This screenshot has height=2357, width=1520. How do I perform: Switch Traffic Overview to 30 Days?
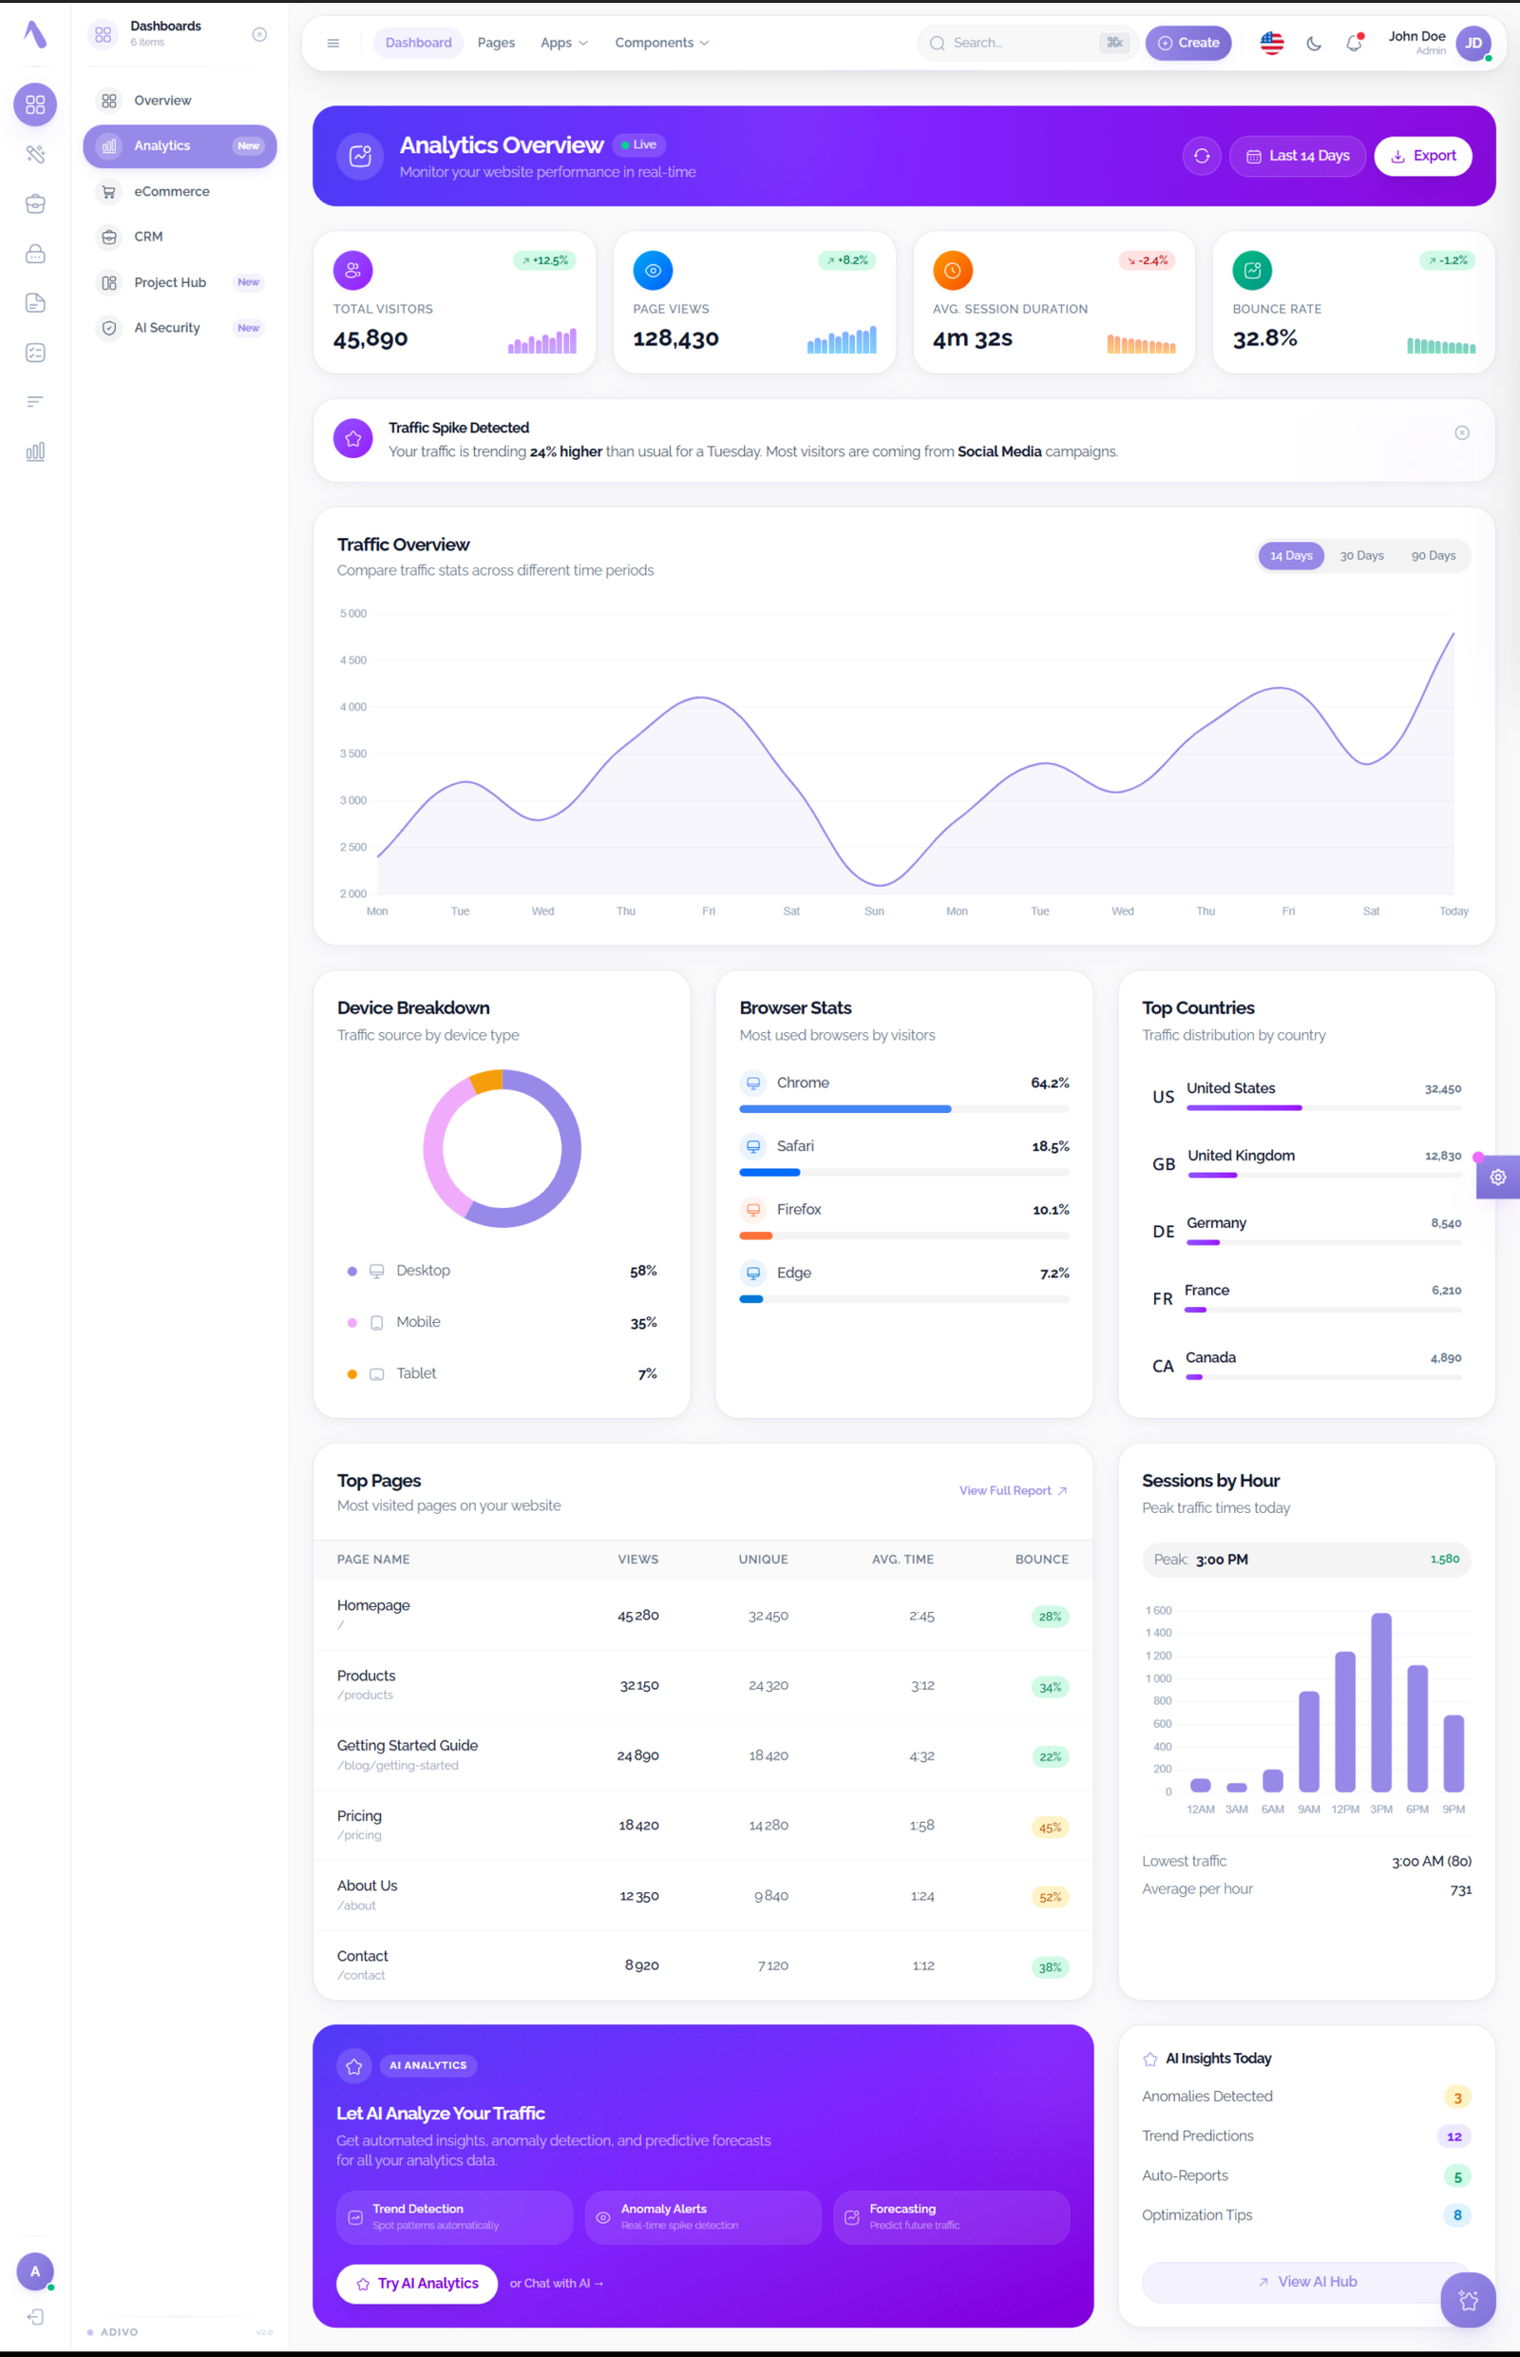click(x=1361, y=556)
